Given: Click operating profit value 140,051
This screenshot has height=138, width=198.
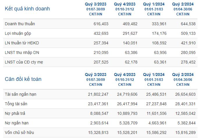Looking at the screenshot, I should pyautogui.click(x=130, y=43).
